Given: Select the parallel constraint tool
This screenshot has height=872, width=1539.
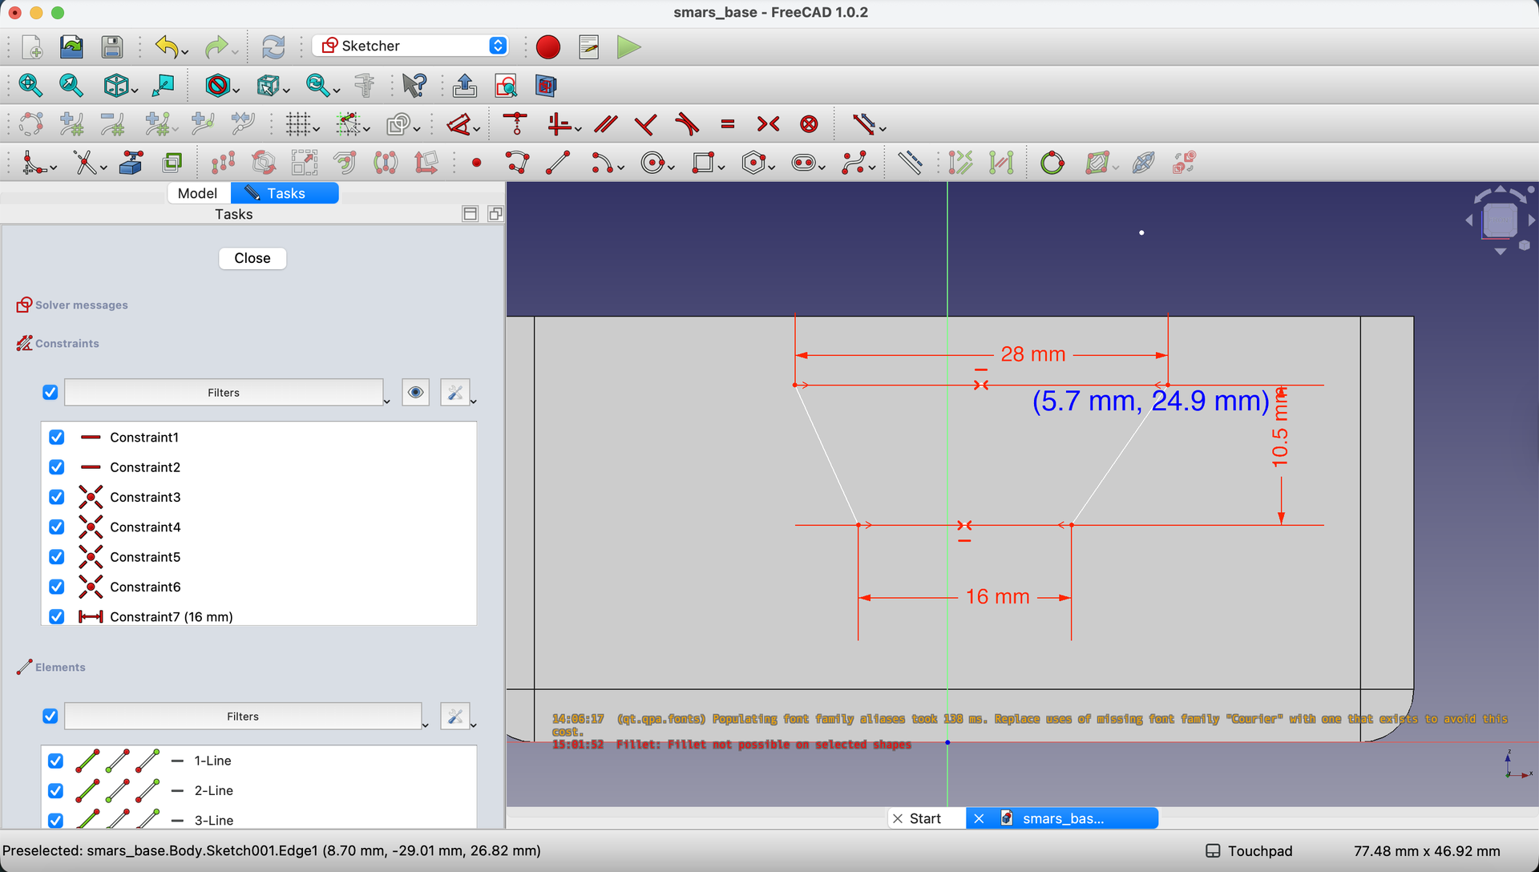Looking at the screenshot, I should point(606,124).
